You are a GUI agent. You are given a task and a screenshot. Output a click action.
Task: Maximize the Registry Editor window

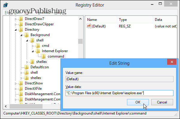(x=160, y=4)
